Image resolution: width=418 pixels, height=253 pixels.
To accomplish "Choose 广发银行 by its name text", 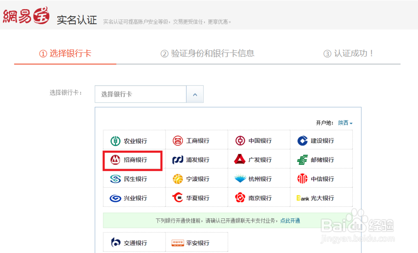I will click(x=260, y=160).
